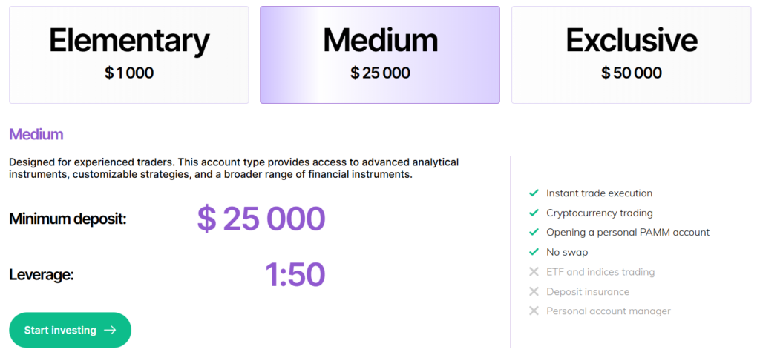The image size is (760, 355).
Task: Click the 1:50 leverage value
Action: click(x=295, y=275)
